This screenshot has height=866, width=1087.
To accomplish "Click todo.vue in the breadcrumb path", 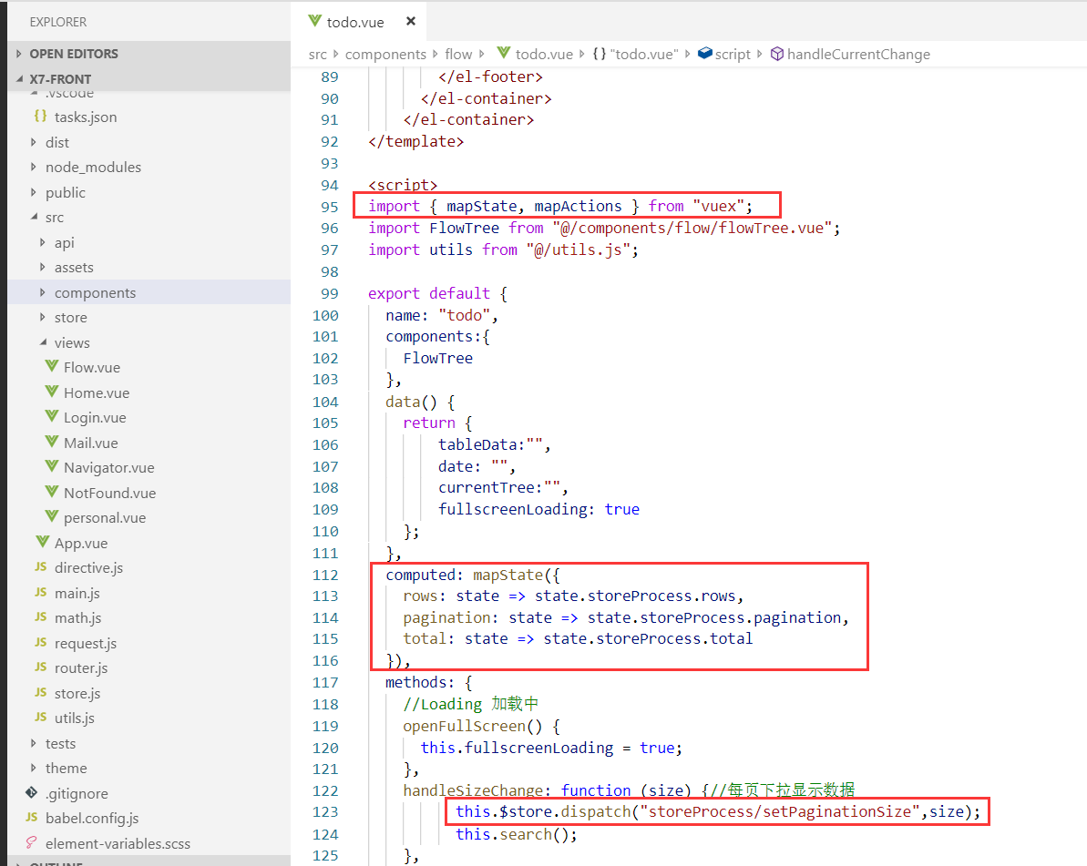I will 543,54.
